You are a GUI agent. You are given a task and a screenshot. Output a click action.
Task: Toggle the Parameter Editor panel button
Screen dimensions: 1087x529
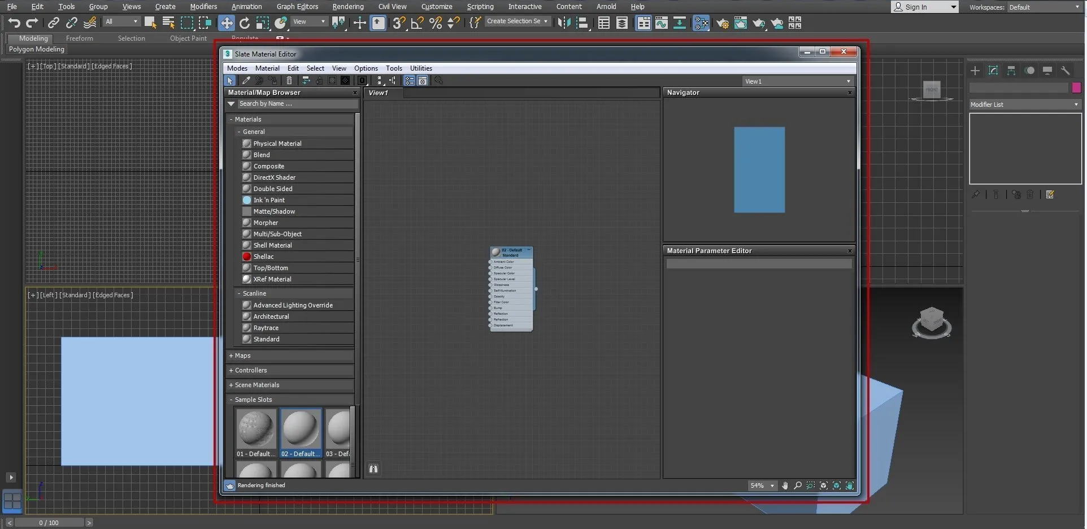423,81
